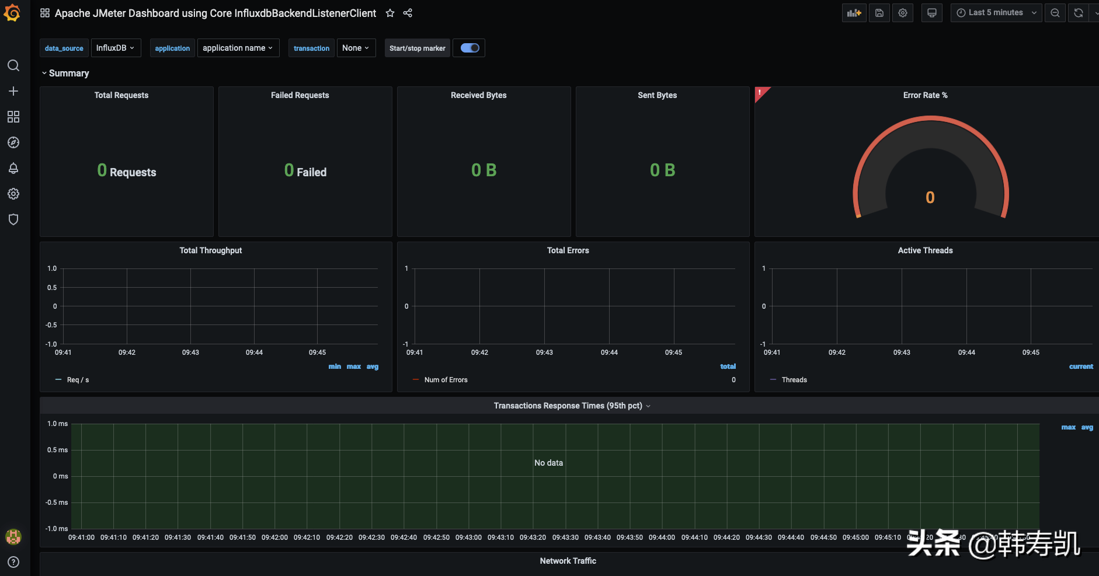Image resolution: width=1099 pixels, height=576 pixels.
Task: Save the dashboard with the disk icon
Action: click(879, 12)
